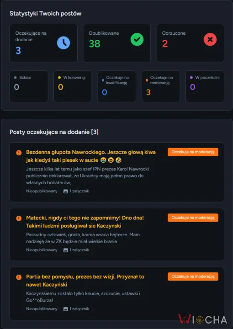Image resolution: width=233 pixels, height=329 pixels.
Task: Click Oczekuje na moderację badge on Partia post
Action: (193, 276)
